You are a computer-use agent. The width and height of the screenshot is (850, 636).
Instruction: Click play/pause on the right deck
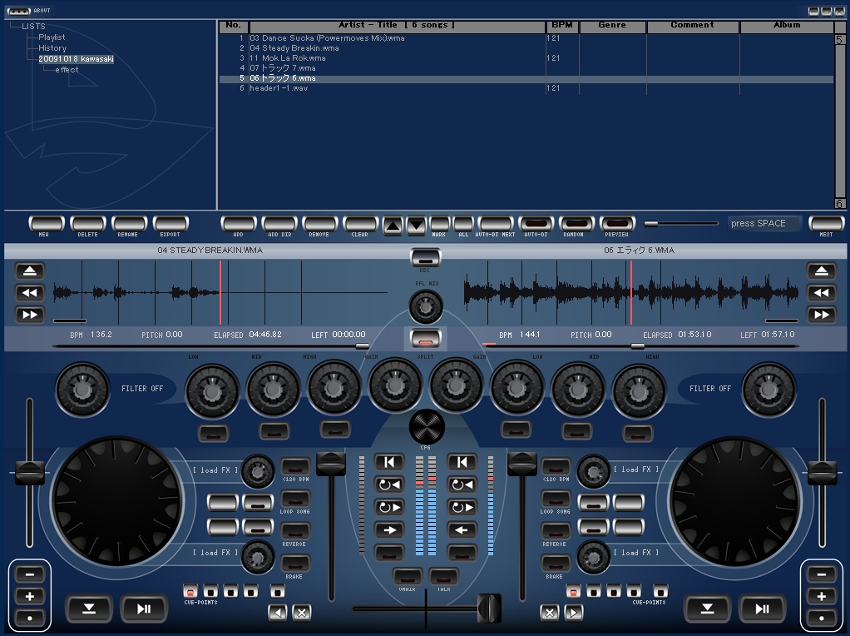coord(762,609)
